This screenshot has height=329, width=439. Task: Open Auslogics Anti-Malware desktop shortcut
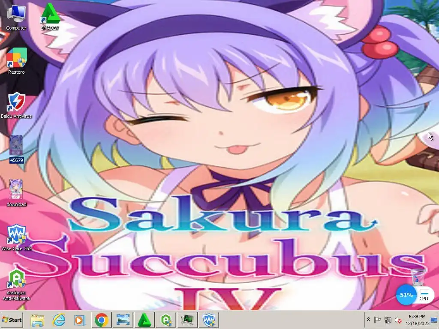(x=16, y=284)
